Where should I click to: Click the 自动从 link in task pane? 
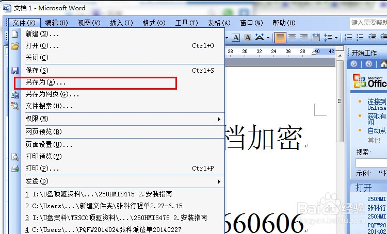pyautogui.click(x=377, y=130)
